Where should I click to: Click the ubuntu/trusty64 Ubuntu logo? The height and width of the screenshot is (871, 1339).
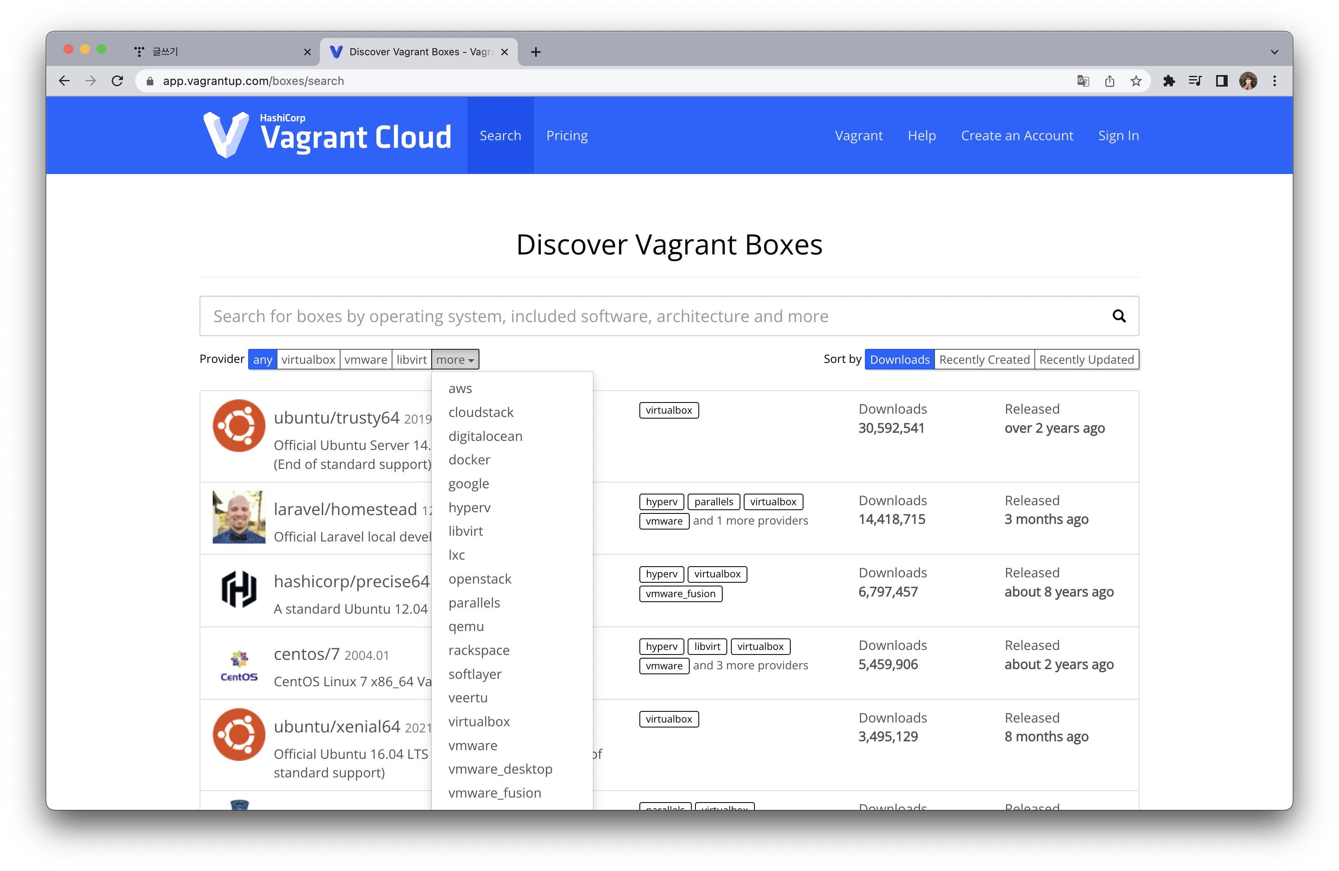point(239,426)
